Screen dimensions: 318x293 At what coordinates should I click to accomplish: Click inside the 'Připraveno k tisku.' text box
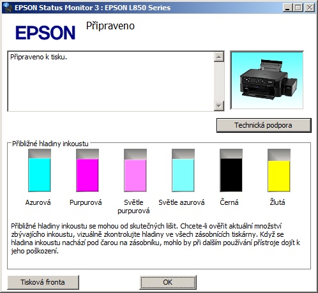tap(111, 81)
